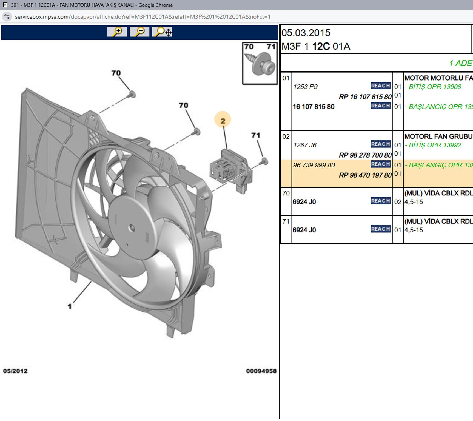Click REACH badge next to 1253 P9
473x421 pixels.
click(x=381, y=86)
